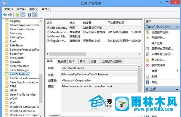Click the 帮助 icon in actions pane
The image size is (181, 117).
[x=148, y=82]
